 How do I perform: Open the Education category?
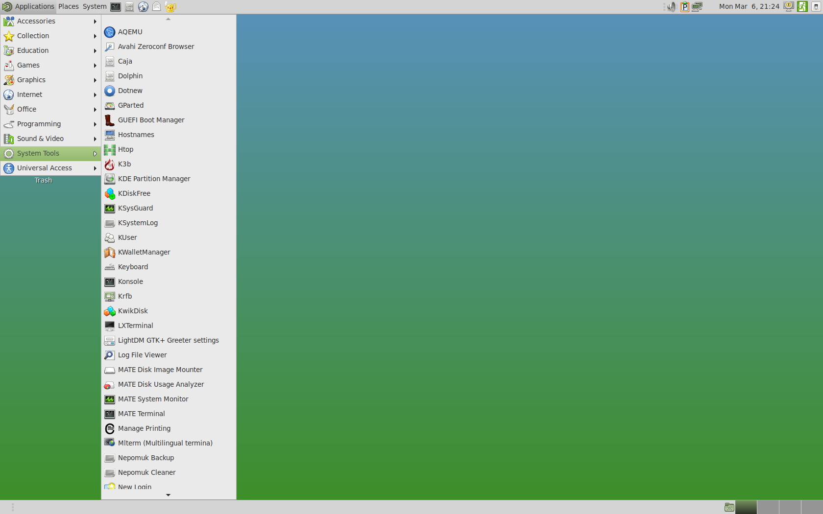coord(50,50)
